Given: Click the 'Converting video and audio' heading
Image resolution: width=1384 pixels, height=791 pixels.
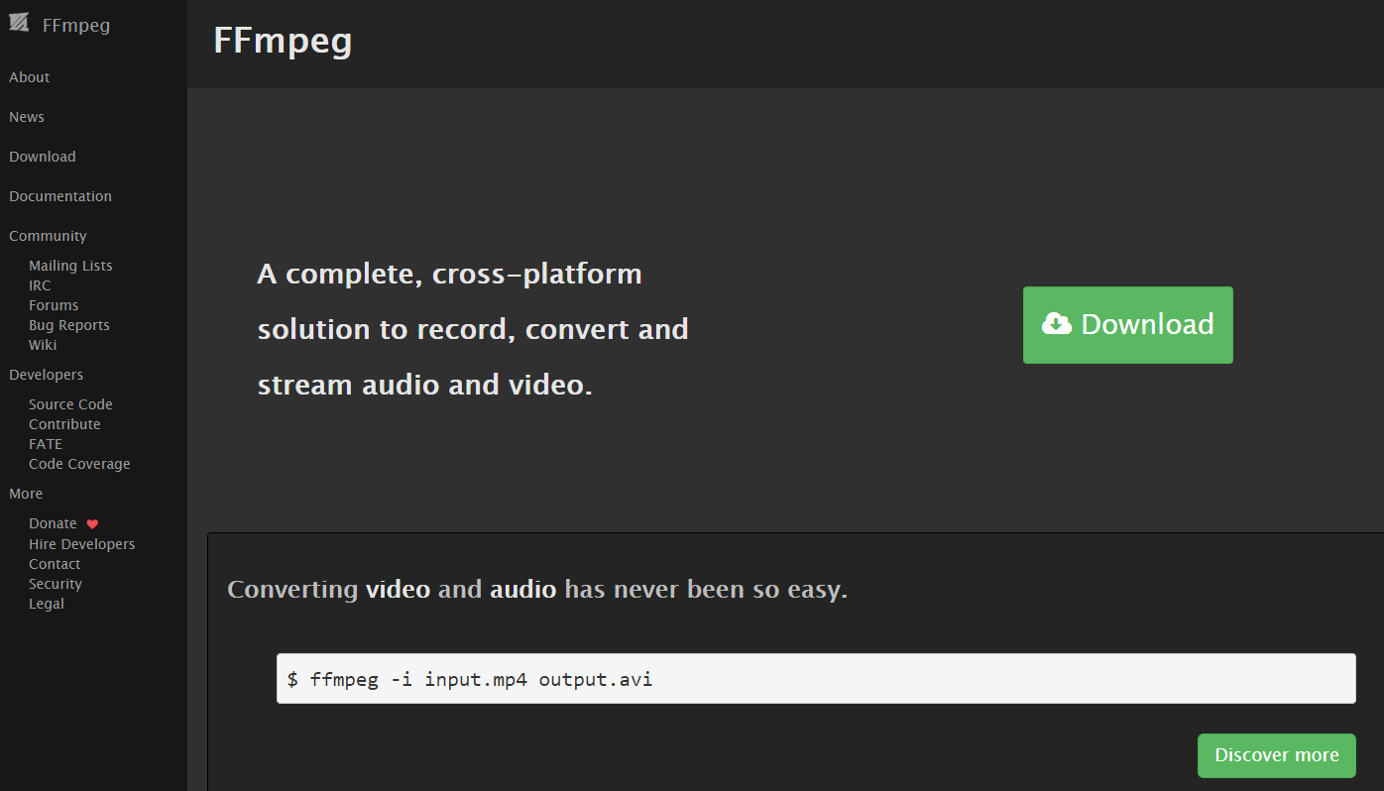Looking at the screenshot, I should coord(537,590).
